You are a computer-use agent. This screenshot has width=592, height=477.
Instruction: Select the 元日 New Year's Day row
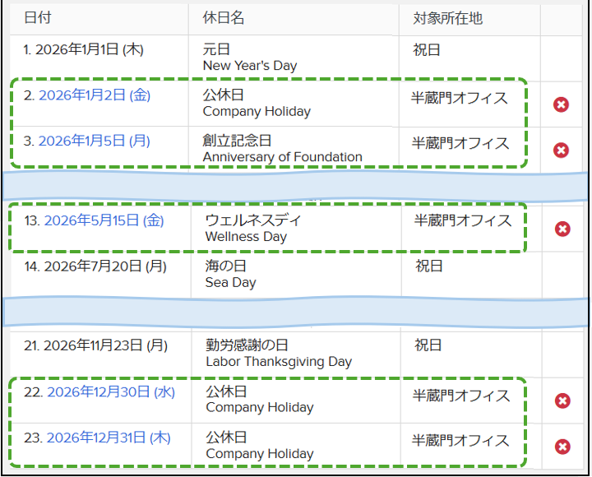(296, 58)
